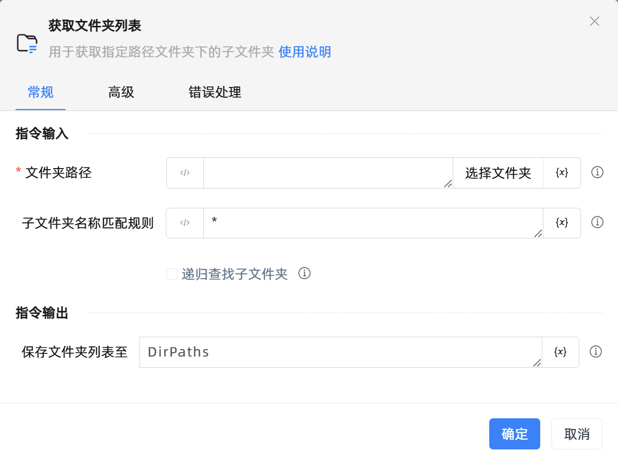勾选递归查找子文件夹
The height and width of the screenshot is (465, 618).
[172, 274]
